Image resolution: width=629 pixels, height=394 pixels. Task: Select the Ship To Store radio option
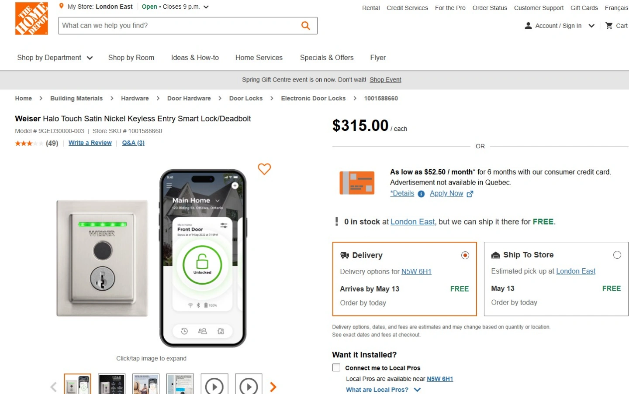[617, 255]
